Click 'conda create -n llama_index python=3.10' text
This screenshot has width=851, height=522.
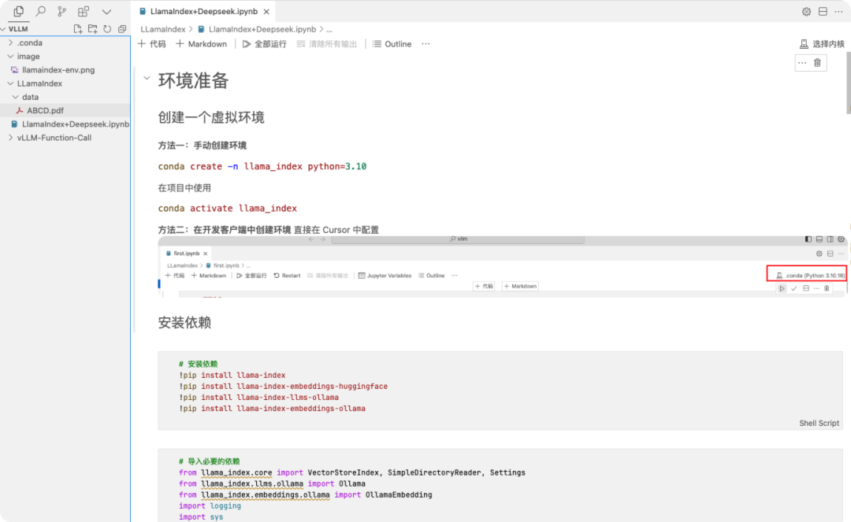tap(262, 166)
